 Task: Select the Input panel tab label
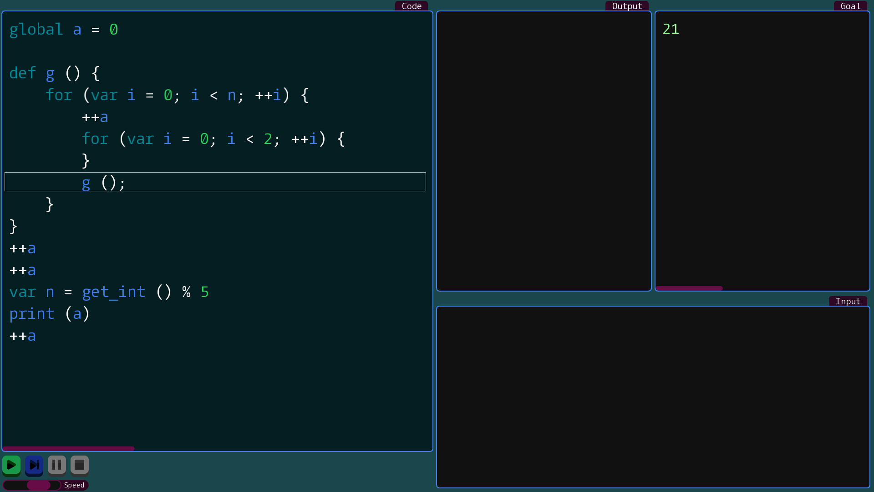click(848, 301)
